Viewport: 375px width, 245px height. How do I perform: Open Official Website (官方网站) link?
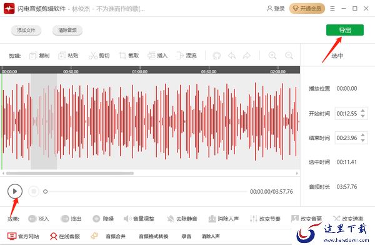click(x=23, y=236)
